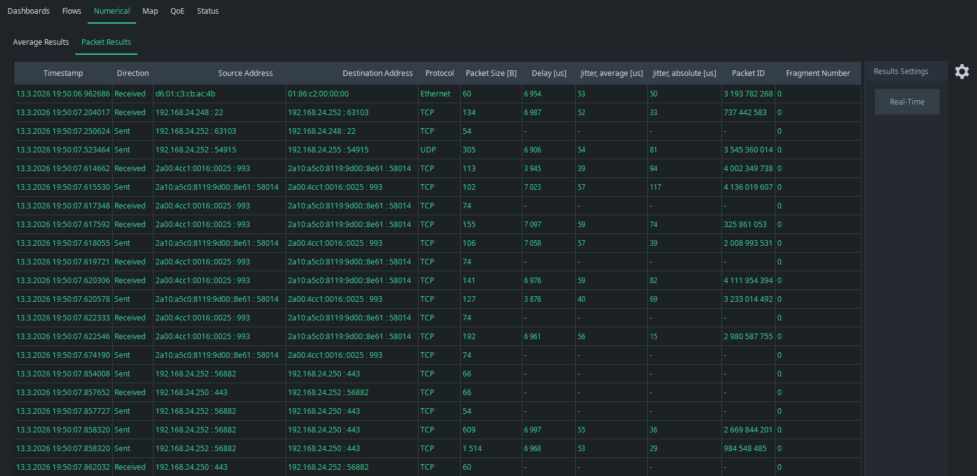Open the Results Settings panel header
This screenshot has height=476, width=977.
coord(901,72)
